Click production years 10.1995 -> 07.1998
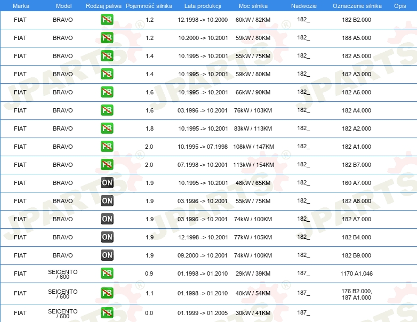This screenshot has width=417, height=322. coord(203,147)
